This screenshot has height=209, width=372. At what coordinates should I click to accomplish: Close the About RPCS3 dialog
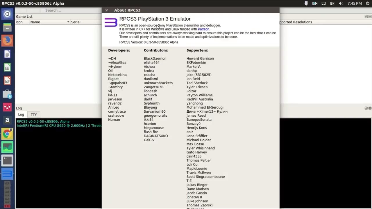(106, 10)
